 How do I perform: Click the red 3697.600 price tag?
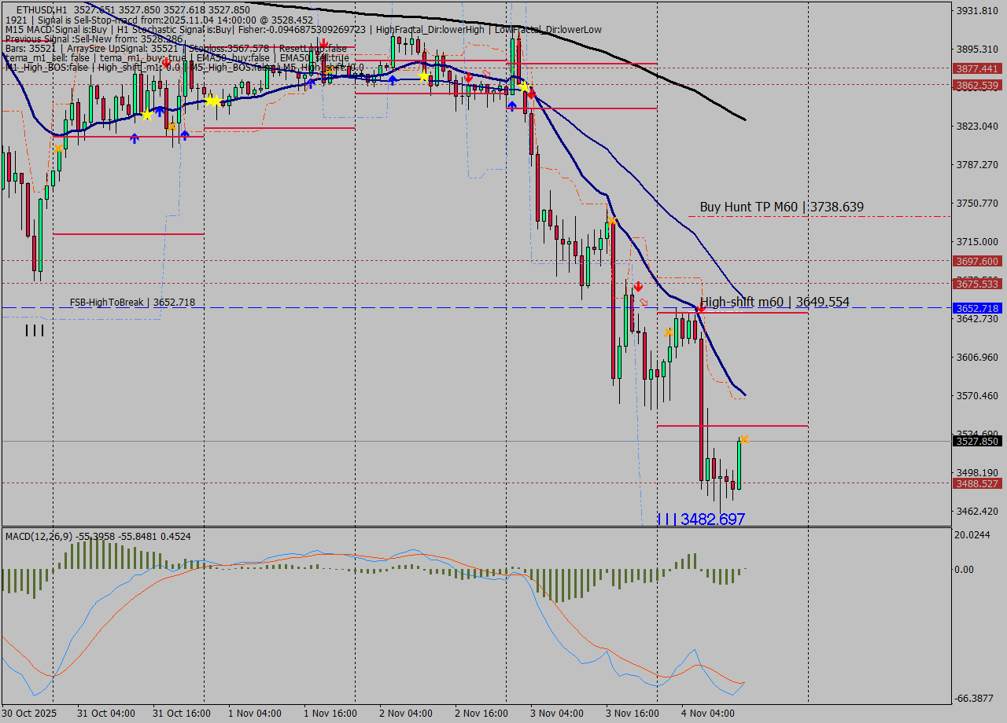976,261
